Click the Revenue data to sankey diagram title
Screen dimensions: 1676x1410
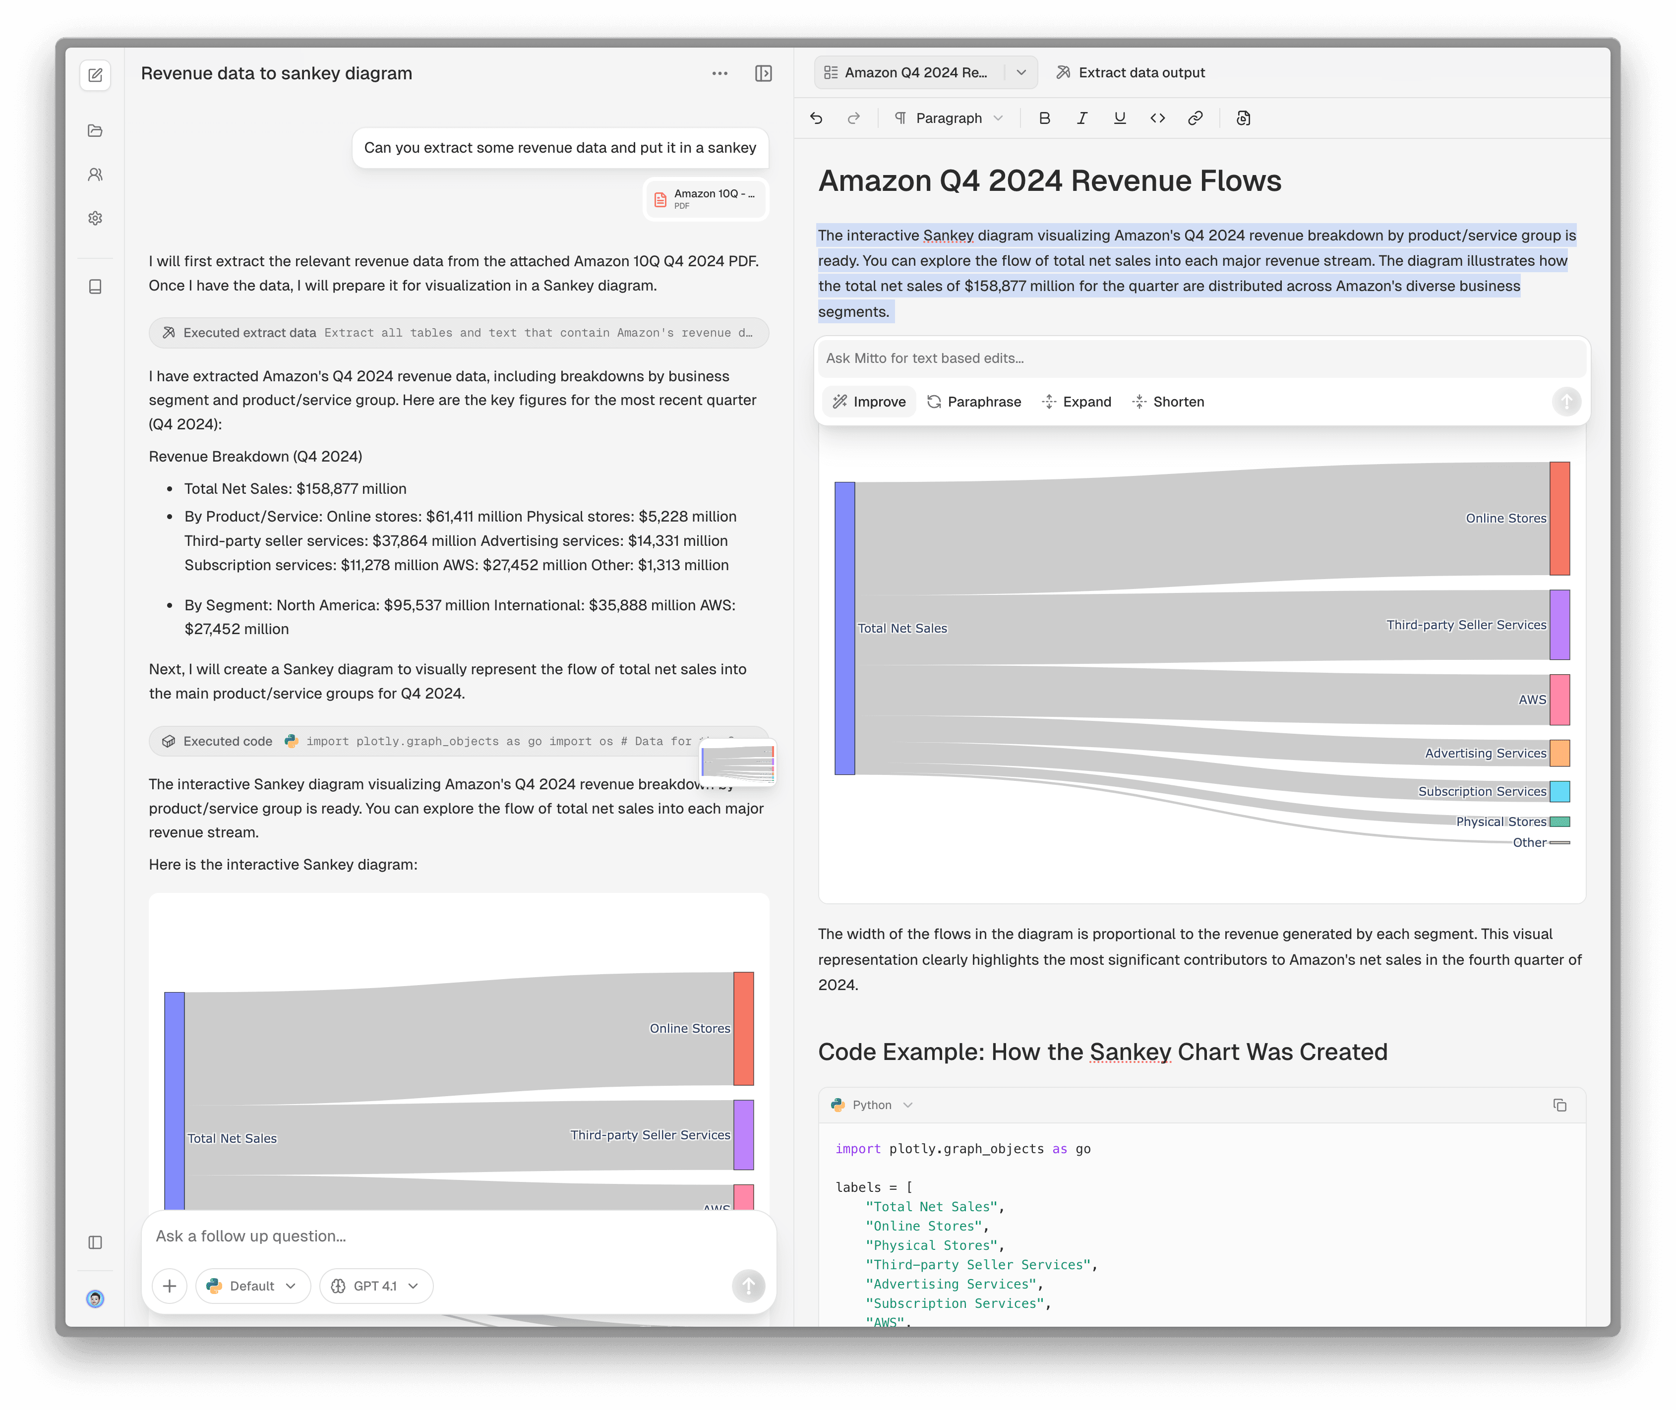pos(277,73)
